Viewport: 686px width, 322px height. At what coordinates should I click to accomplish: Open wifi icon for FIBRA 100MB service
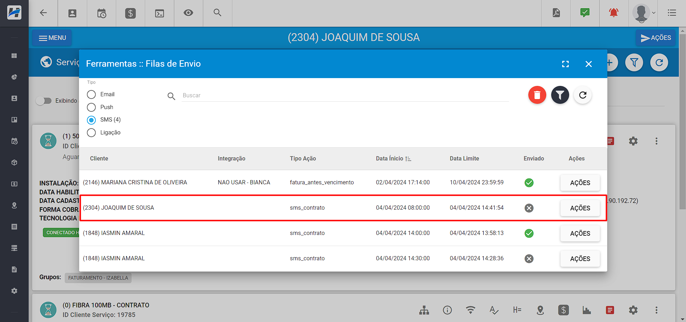coord(470,310)
